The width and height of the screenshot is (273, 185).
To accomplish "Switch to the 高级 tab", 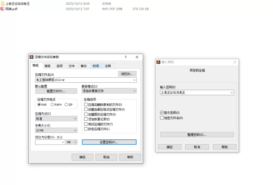I will (47, 66).
